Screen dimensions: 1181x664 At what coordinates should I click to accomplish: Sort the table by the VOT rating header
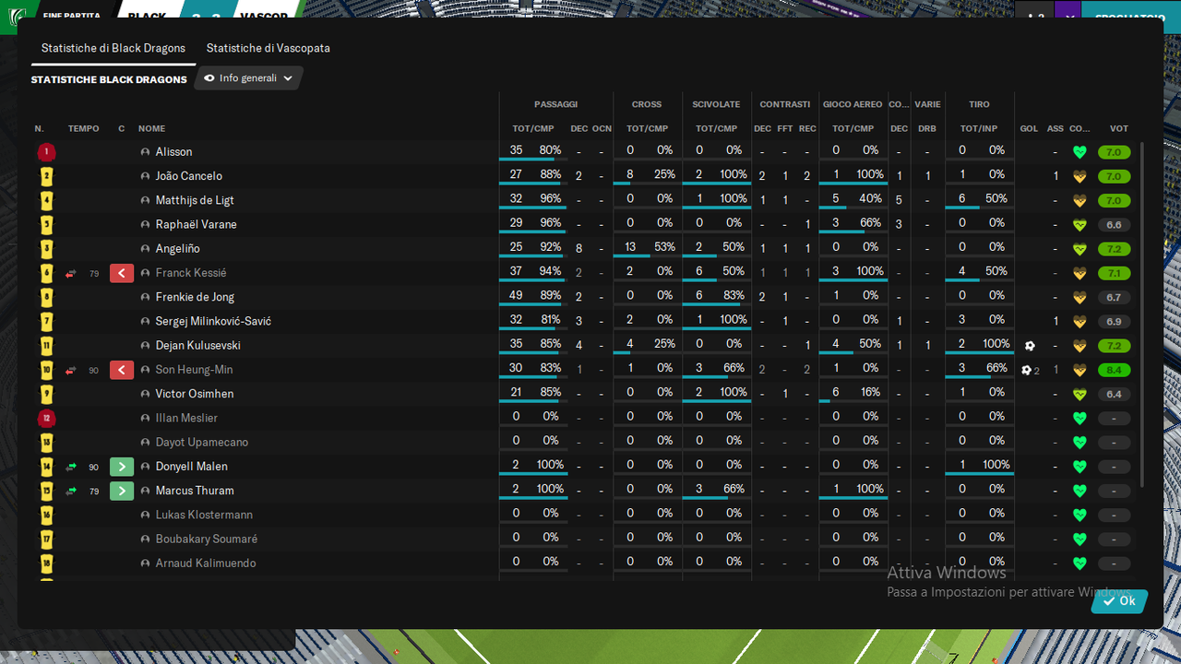point(1118,129)
